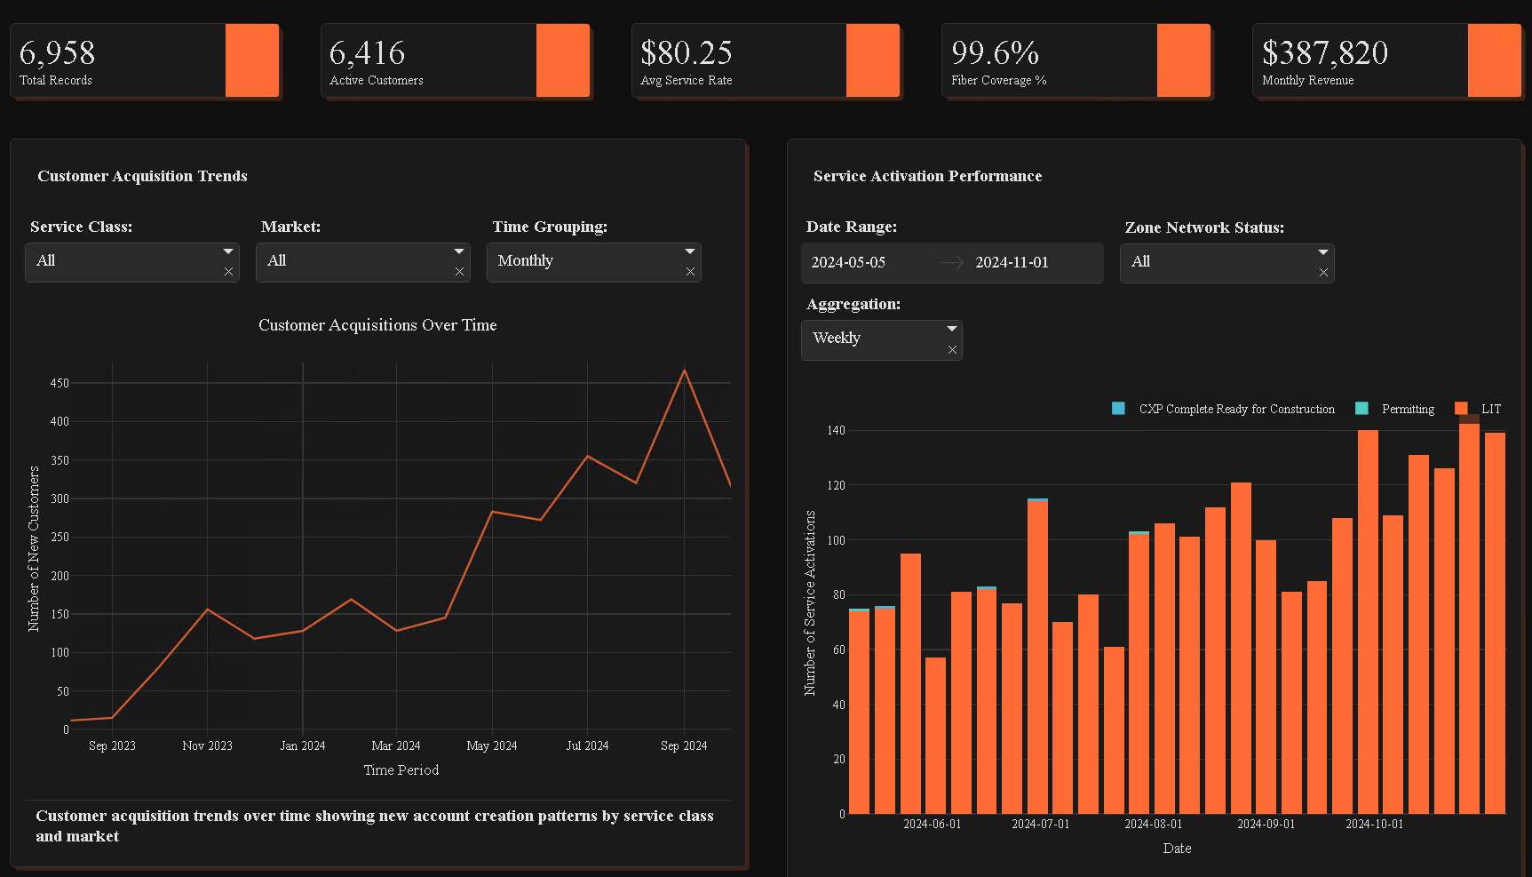Expand the Time Grouping Monthly dropdown
Screen dimensions: 1532x877
pyautogui.click(x=690, y=251)
